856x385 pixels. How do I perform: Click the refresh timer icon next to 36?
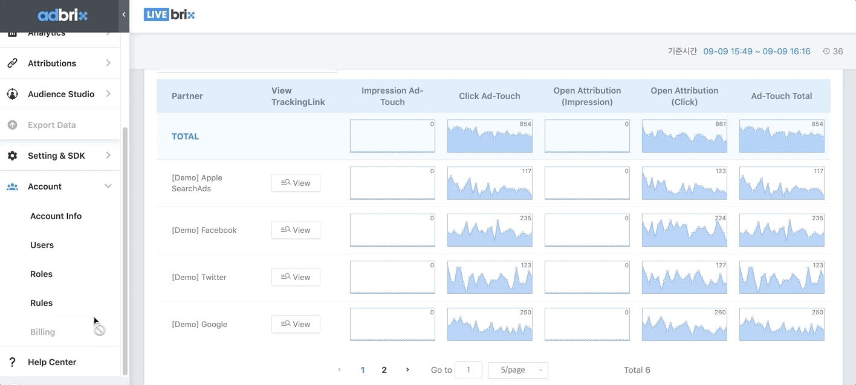click(x=826, y=51)
